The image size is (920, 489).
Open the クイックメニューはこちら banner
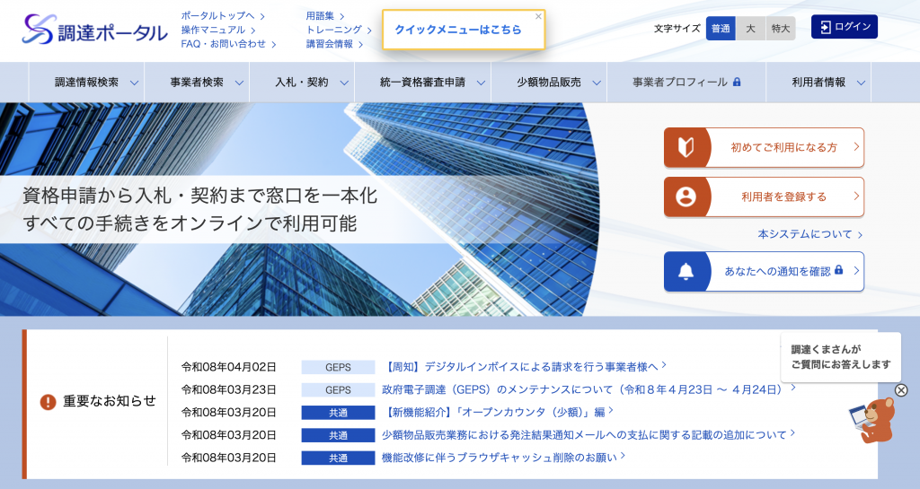(x=457, y=30)
